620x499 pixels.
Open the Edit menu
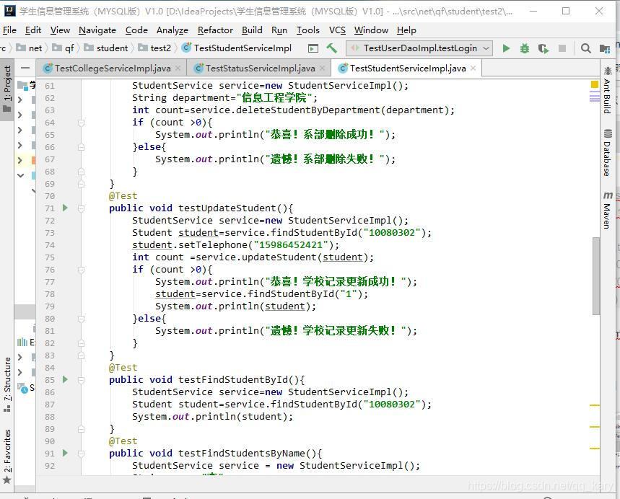33,30
